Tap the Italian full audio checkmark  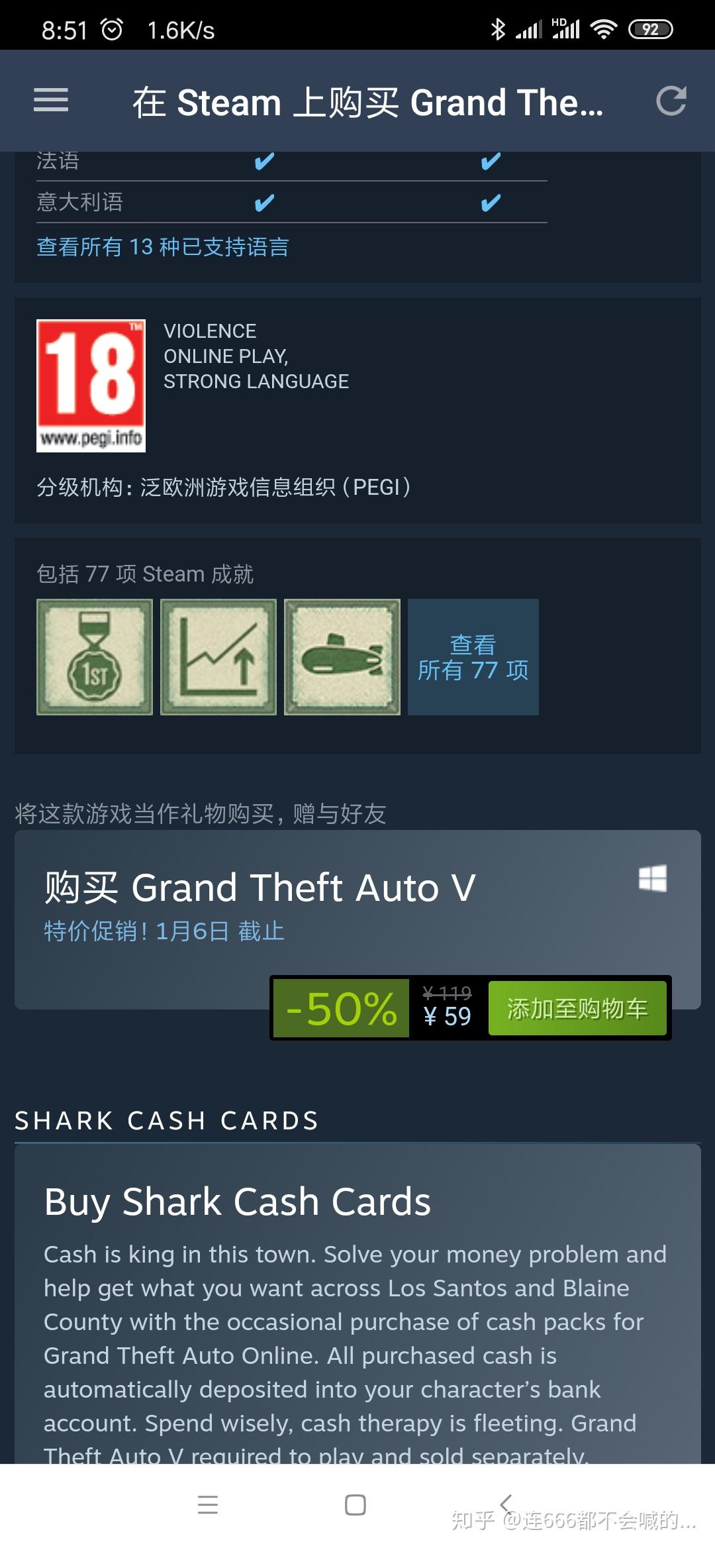pos(491,202)
